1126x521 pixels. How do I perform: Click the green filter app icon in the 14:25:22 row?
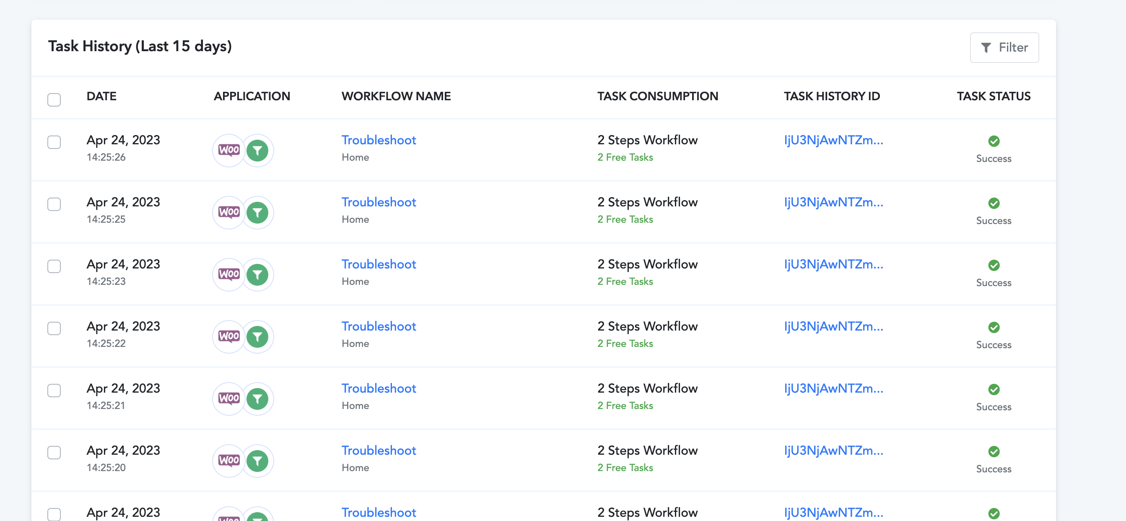[257, 337]
